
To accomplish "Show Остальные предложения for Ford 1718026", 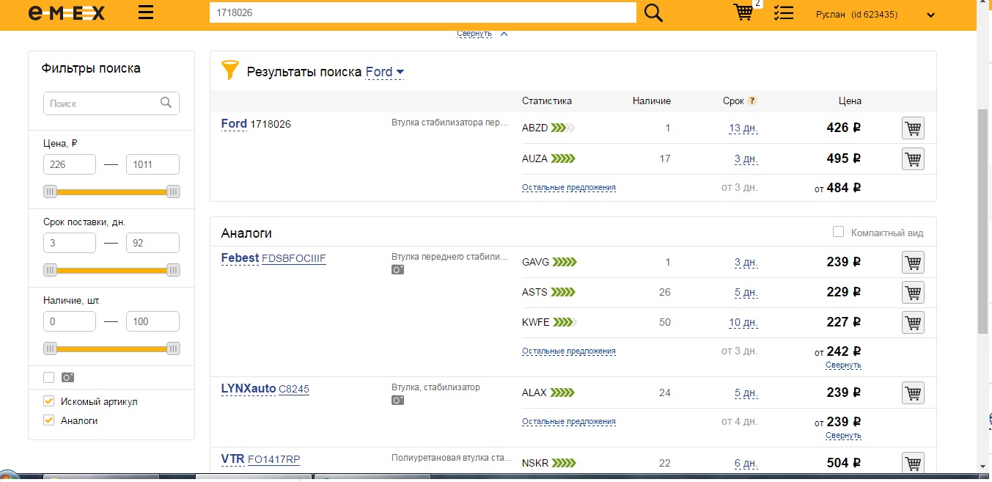I will (x=568, y=188).
